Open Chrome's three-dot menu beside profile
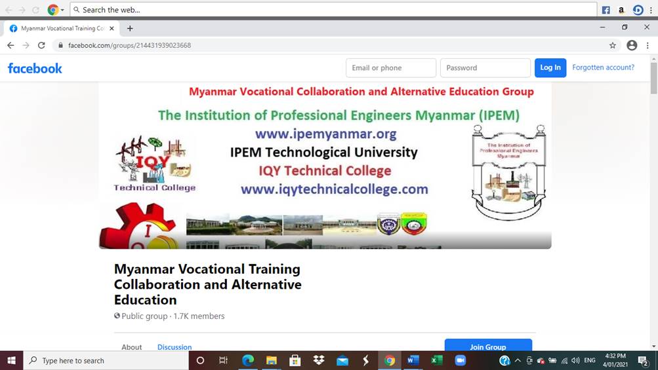 pos(648,45)
